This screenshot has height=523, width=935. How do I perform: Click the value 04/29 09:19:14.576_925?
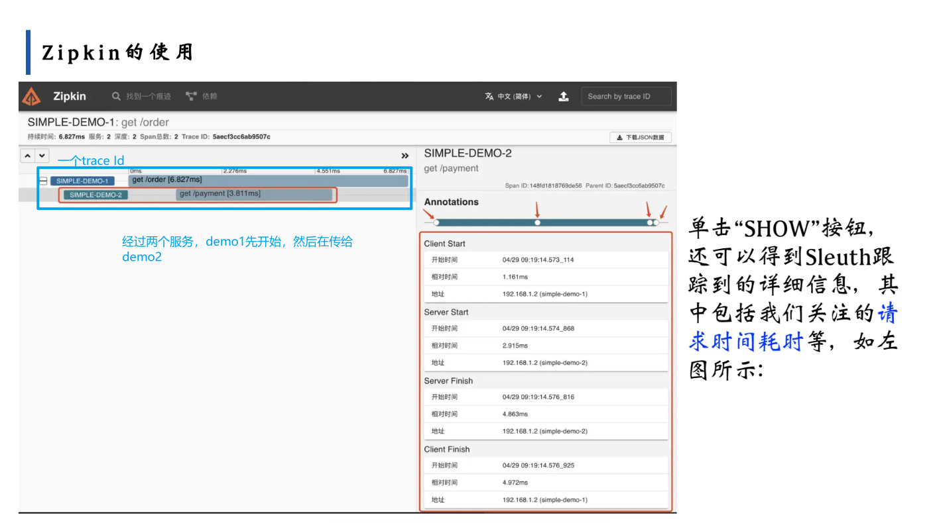[x=538, y=465]
